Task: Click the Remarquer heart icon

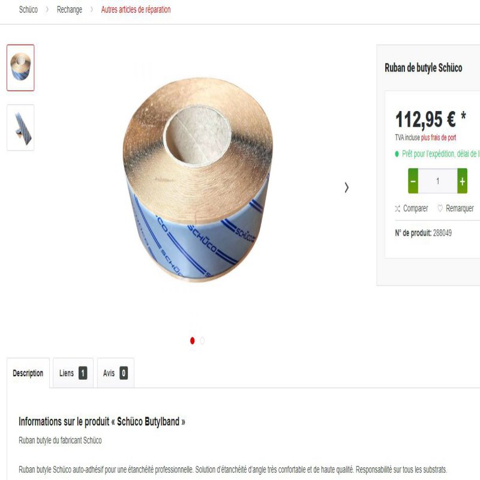Action: [440, 208]
